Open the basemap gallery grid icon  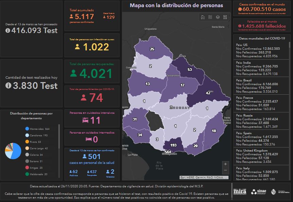(225, 17)
